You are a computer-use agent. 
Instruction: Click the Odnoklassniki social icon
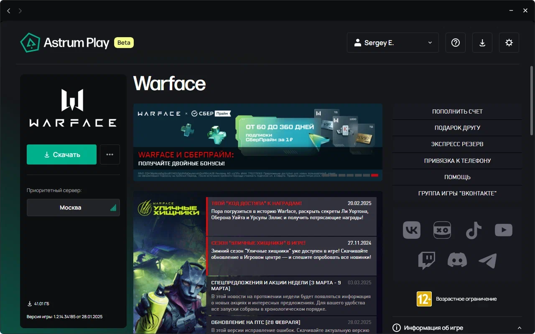(442, 230)
